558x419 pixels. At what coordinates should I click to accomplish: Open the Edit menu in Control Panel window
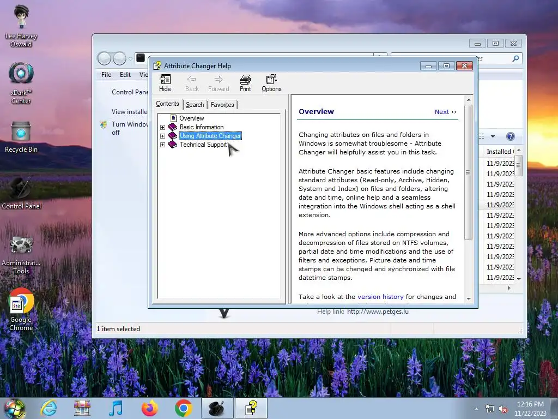tap(125, 74)
